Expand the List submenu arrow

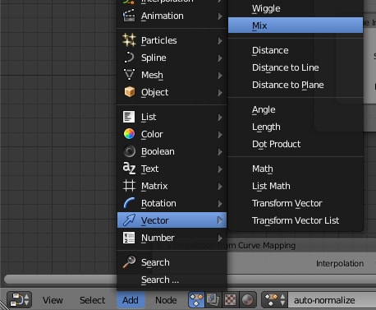coord(220,118)
